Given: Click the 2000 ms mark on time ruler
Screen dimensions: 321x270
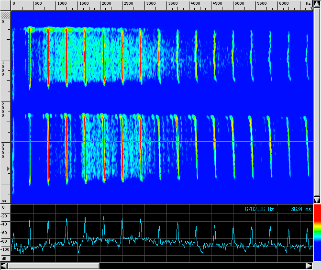Looking at the screenshot, I should pos(4,110).
